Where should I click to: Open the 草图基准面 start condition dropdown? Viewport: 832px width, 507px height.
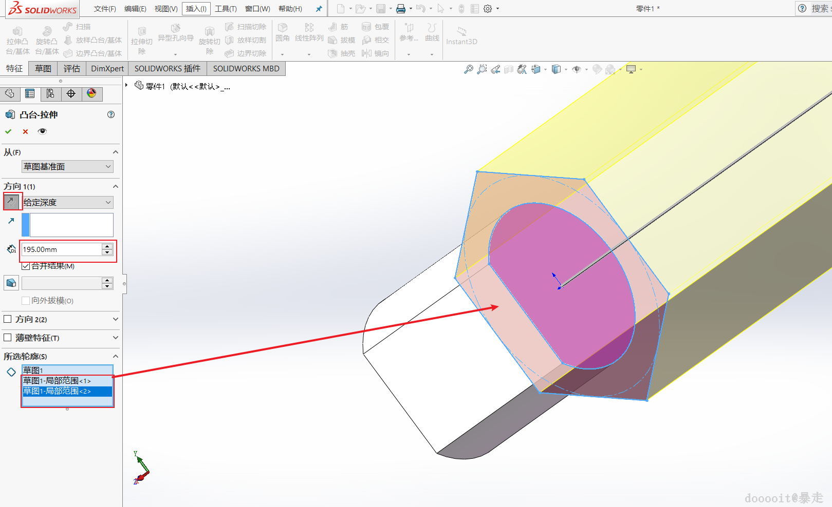[67, 167]
